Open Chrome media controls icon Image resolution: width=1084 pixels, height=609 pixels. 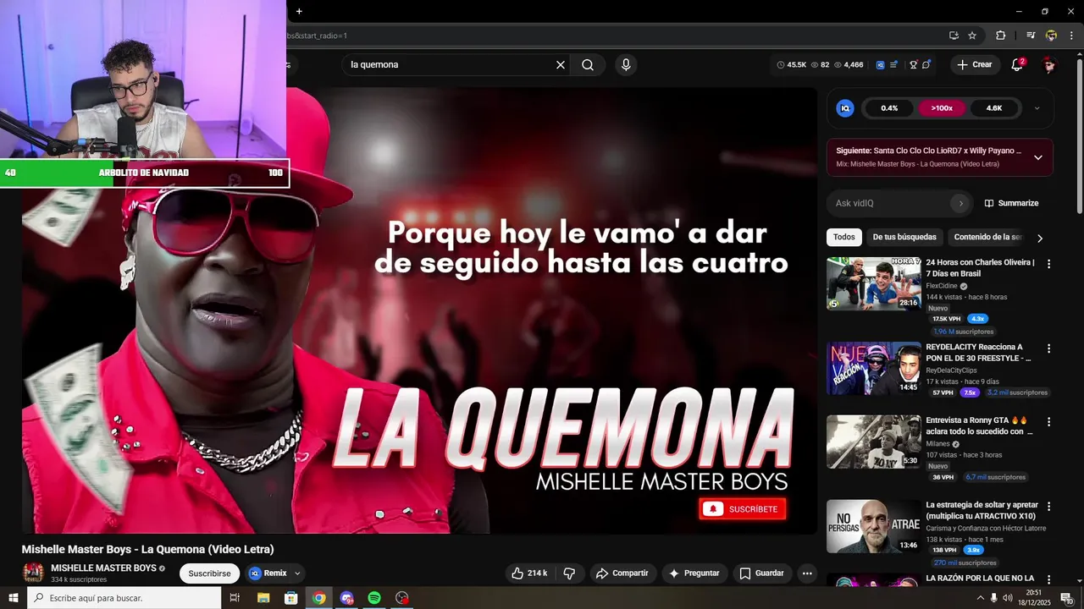coord(1031,36)
